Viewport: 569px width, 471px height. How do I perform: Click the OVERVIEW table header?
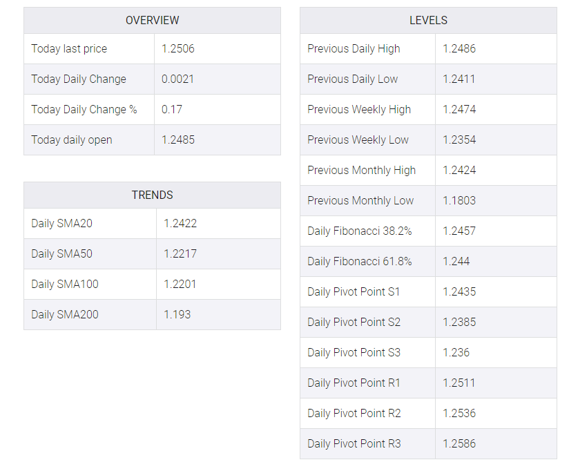pos(152,20)
